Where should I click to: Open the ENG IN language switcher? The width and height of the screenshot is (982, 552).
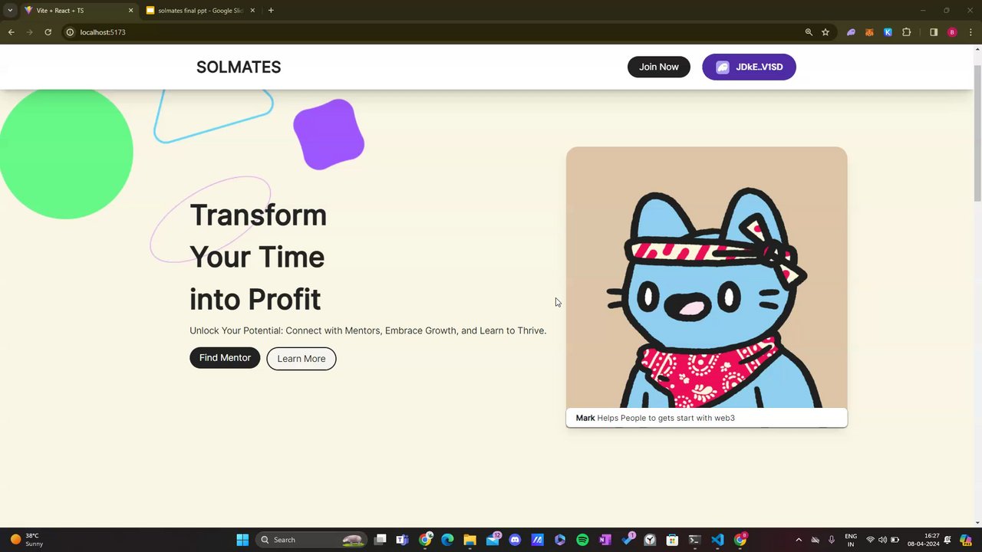pyautogui.click(x=851, y=540)
